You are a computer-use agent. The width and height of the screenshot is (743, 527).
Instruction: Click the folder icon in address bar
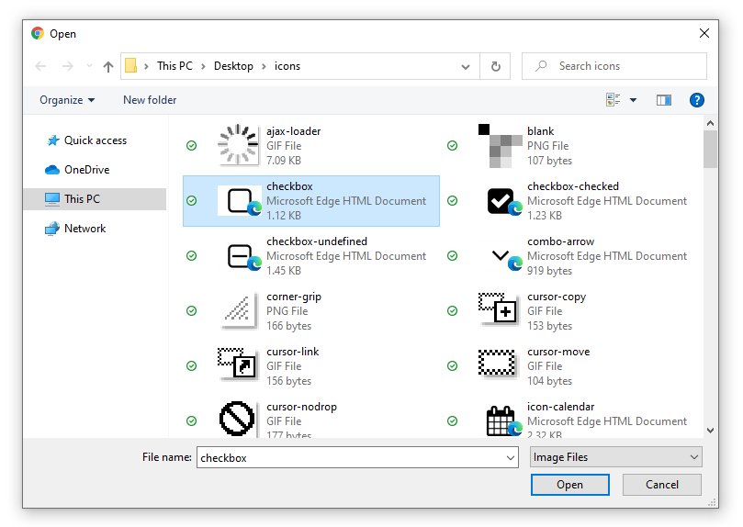coord(130,66)
